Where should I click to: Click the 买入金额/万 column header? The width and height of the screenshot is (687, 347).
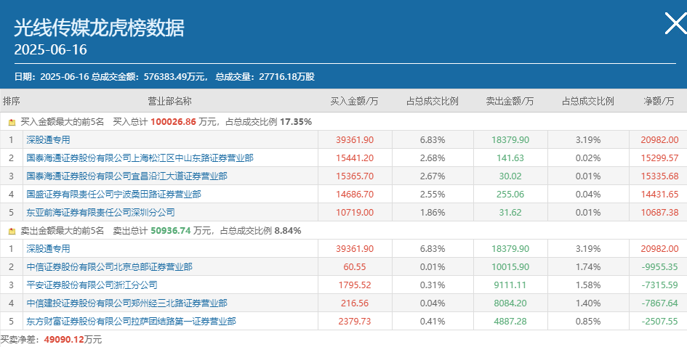pyautogui.click(x=355, y=101)
